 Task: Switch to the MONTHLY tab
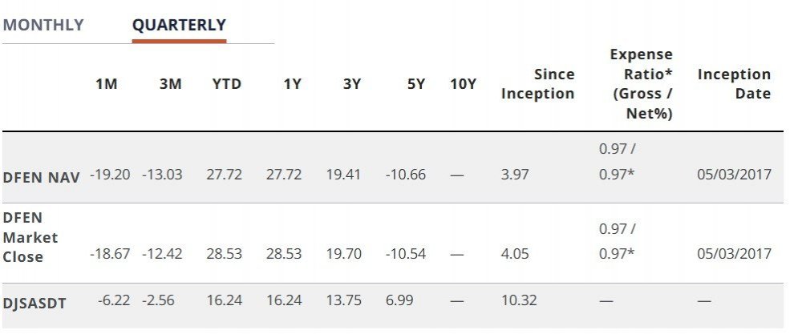click(43, 25)
